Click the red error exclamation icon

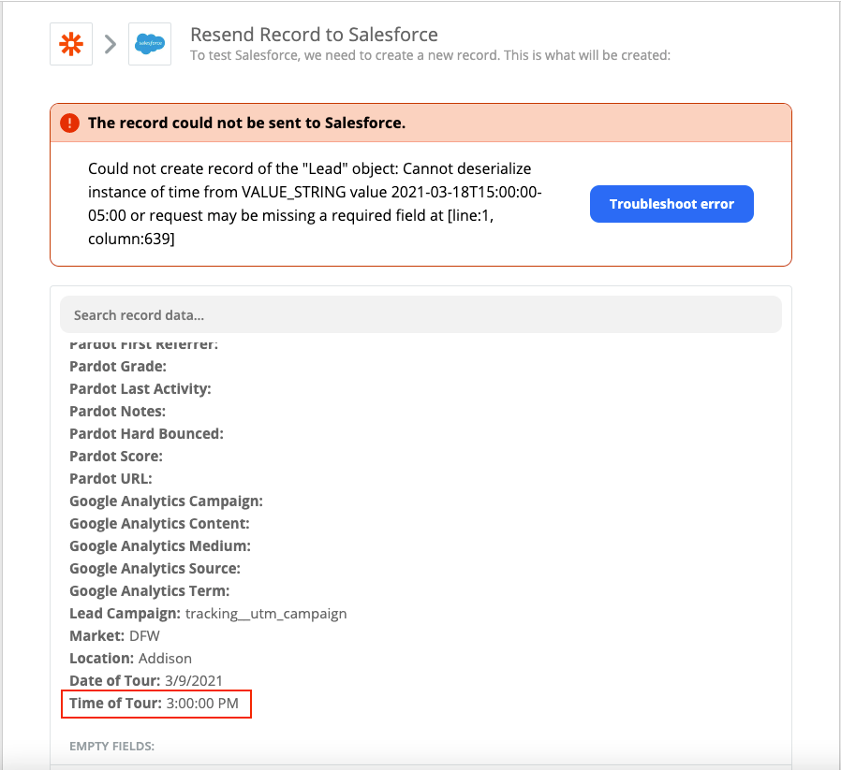pos(69,123)
